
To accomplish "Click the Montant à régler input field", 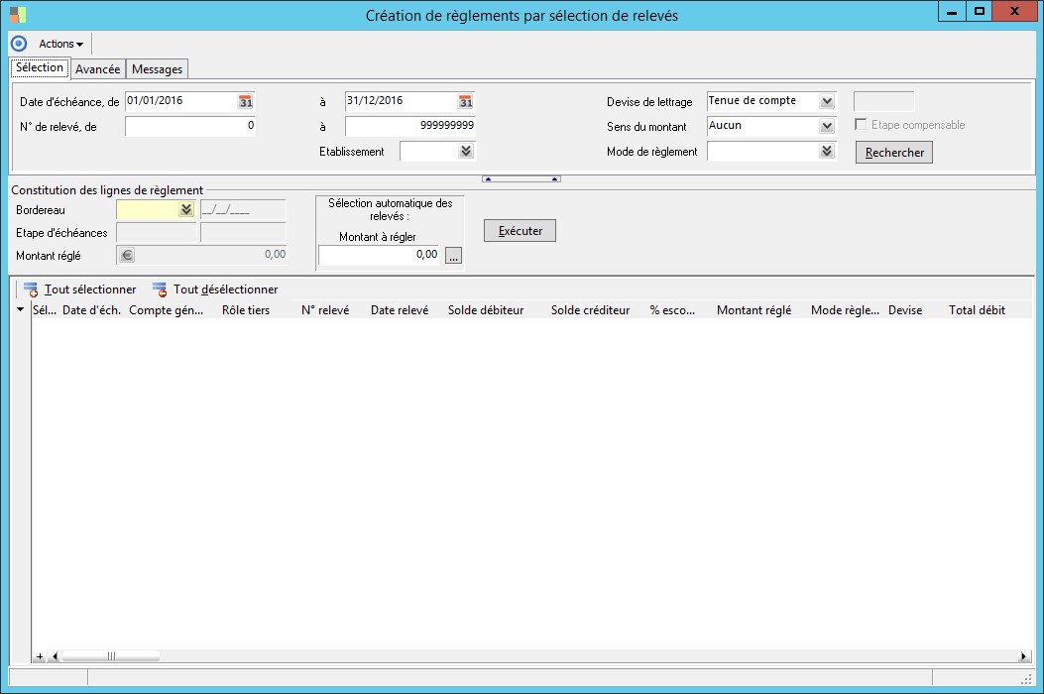I will click(379, 255).
